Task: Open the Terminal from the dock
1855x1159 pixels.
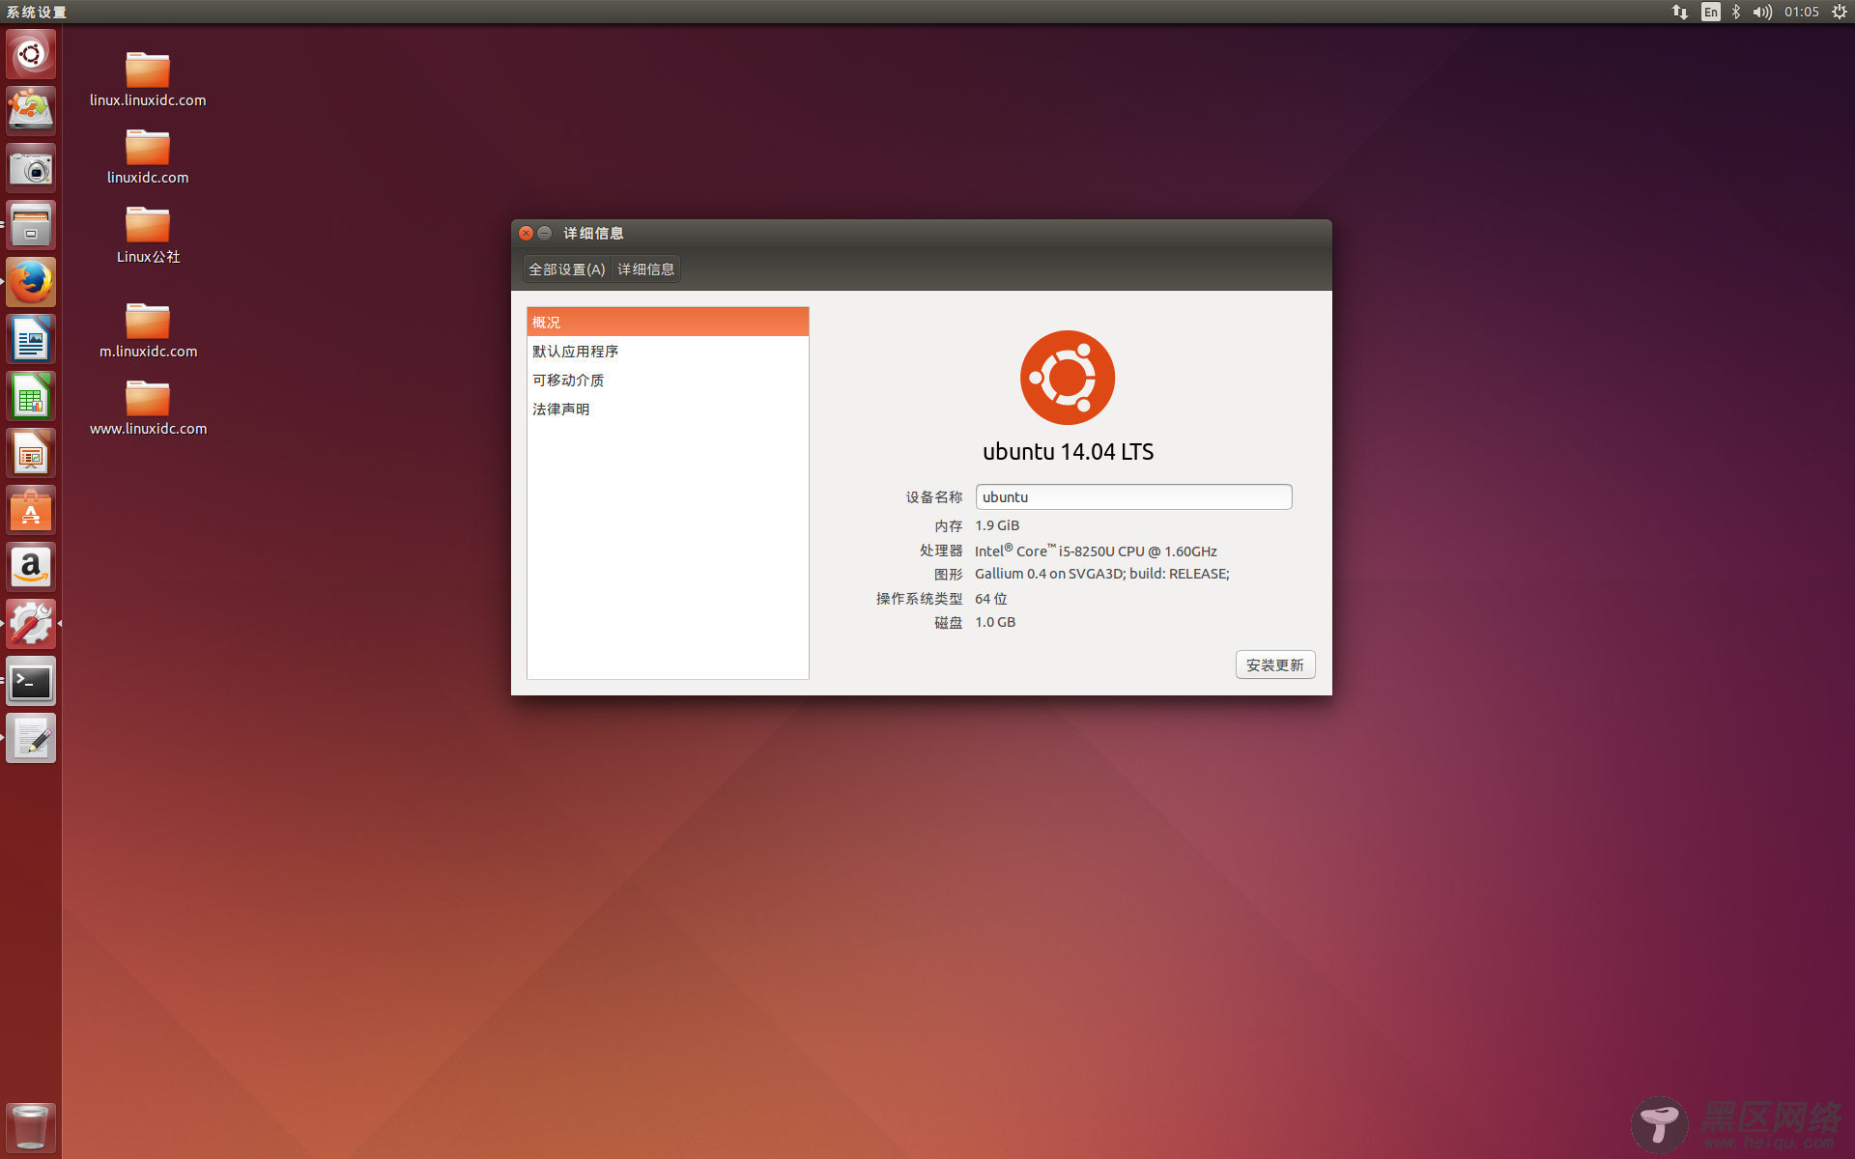Action: pyautogui.click(x=31, y=681)
